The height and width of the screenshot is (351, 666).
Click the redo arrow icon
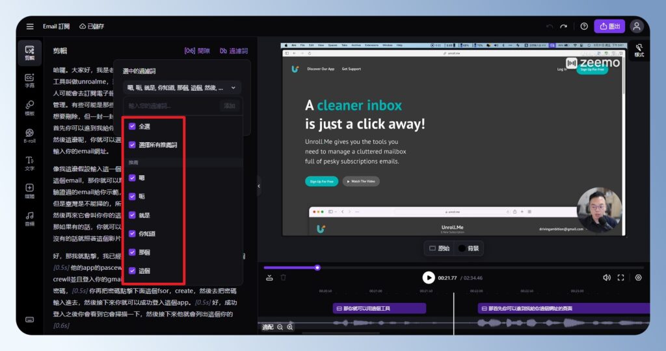[x=563, y=27]
